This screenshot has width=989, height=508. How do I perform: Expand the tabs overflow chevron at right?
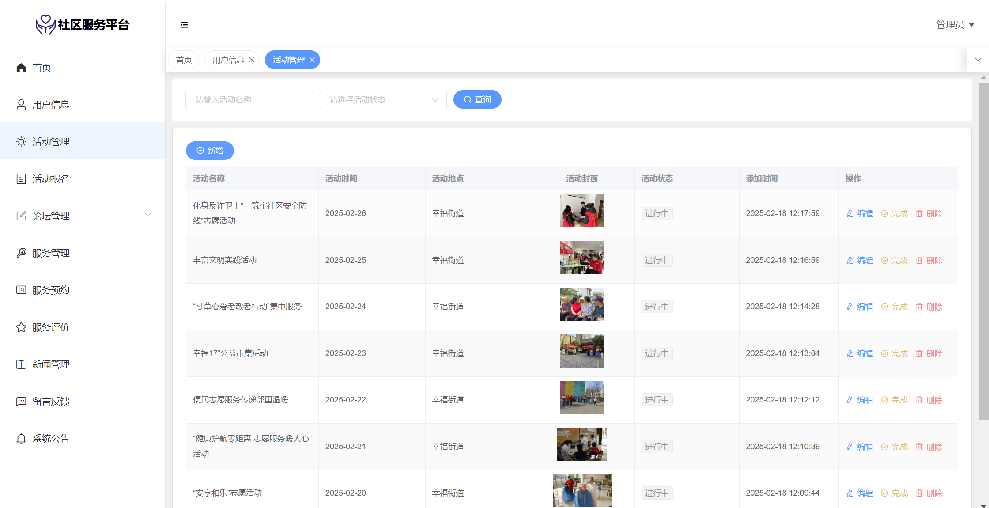point(978,60)
